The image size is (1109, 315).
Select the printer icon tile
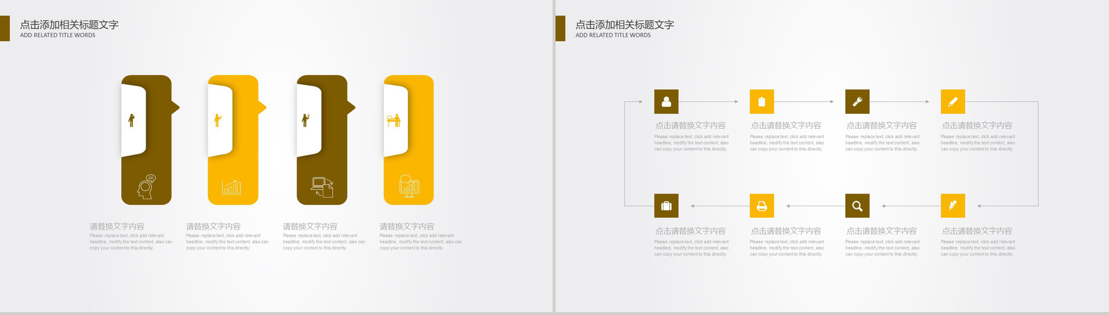(x=761, y=206)
